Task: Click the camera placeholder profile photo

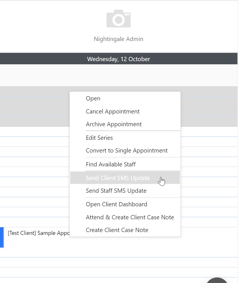Action: point(118,19)
